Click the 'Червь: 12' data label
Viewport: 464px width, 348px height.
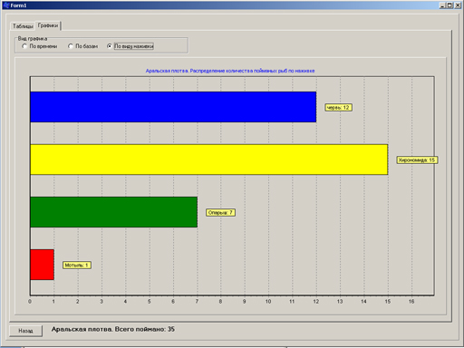[338, 108]
